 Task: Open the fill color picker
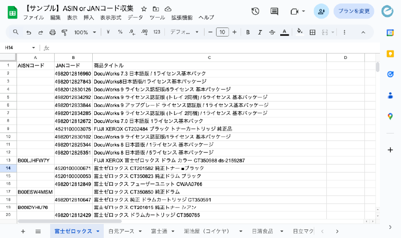tap(300, 32)
